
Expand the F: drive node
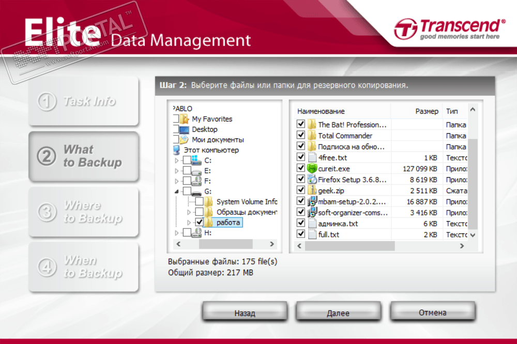pos(177,181)
